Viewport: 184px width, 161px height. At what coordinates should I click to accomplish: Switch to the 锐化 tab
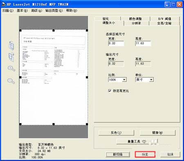(108, 19)
